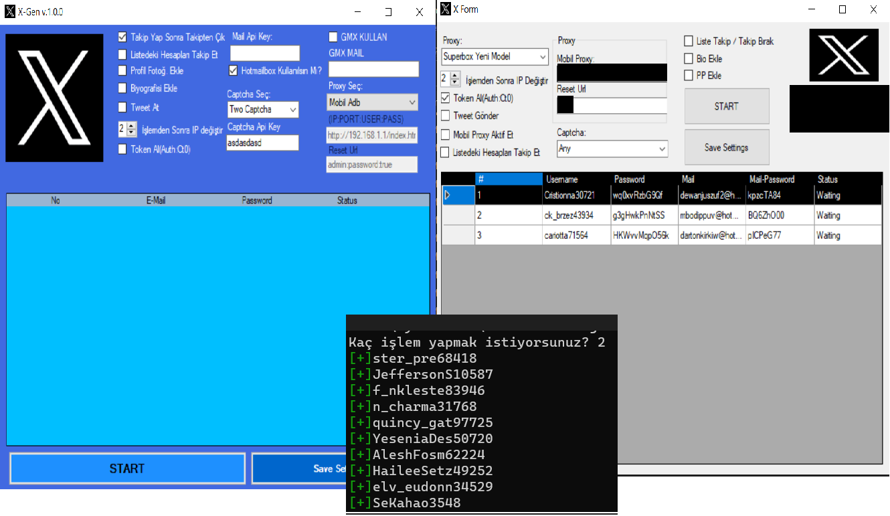Click the Mobil Proxy field in X Form
Viewport: 890px width, 516px height.
click(612, 72)
